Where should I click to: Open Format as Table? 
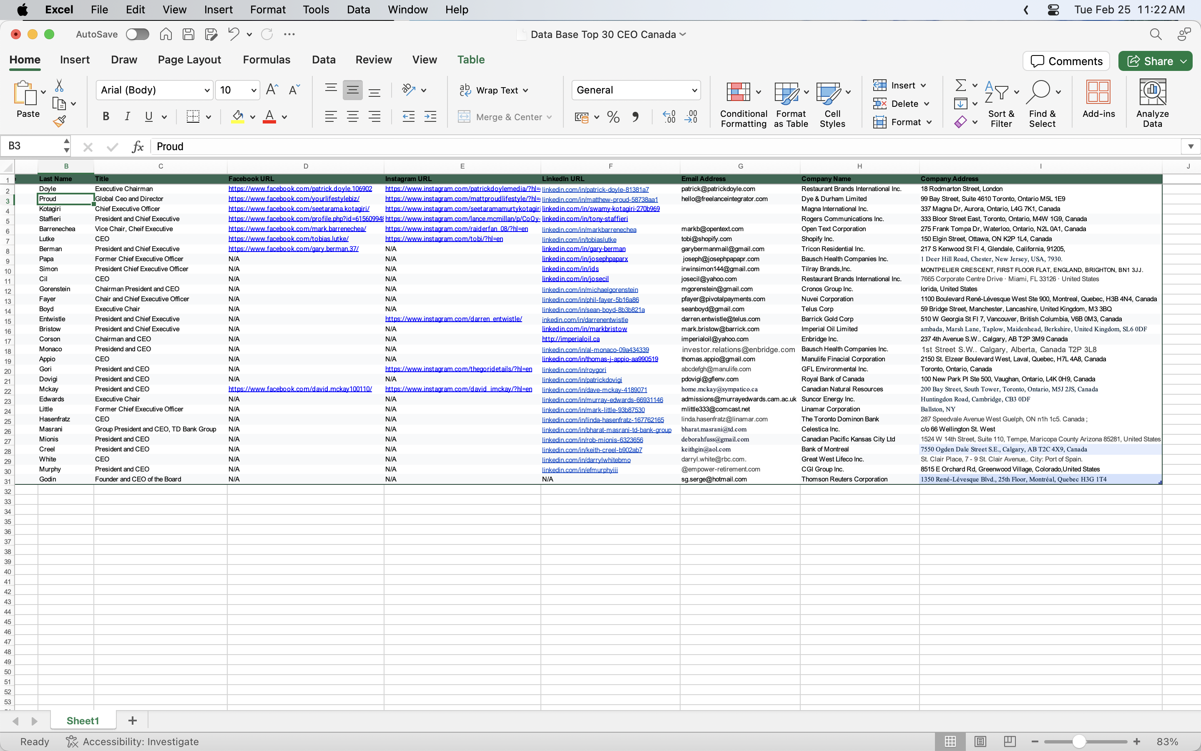click(x=791, y=104)
